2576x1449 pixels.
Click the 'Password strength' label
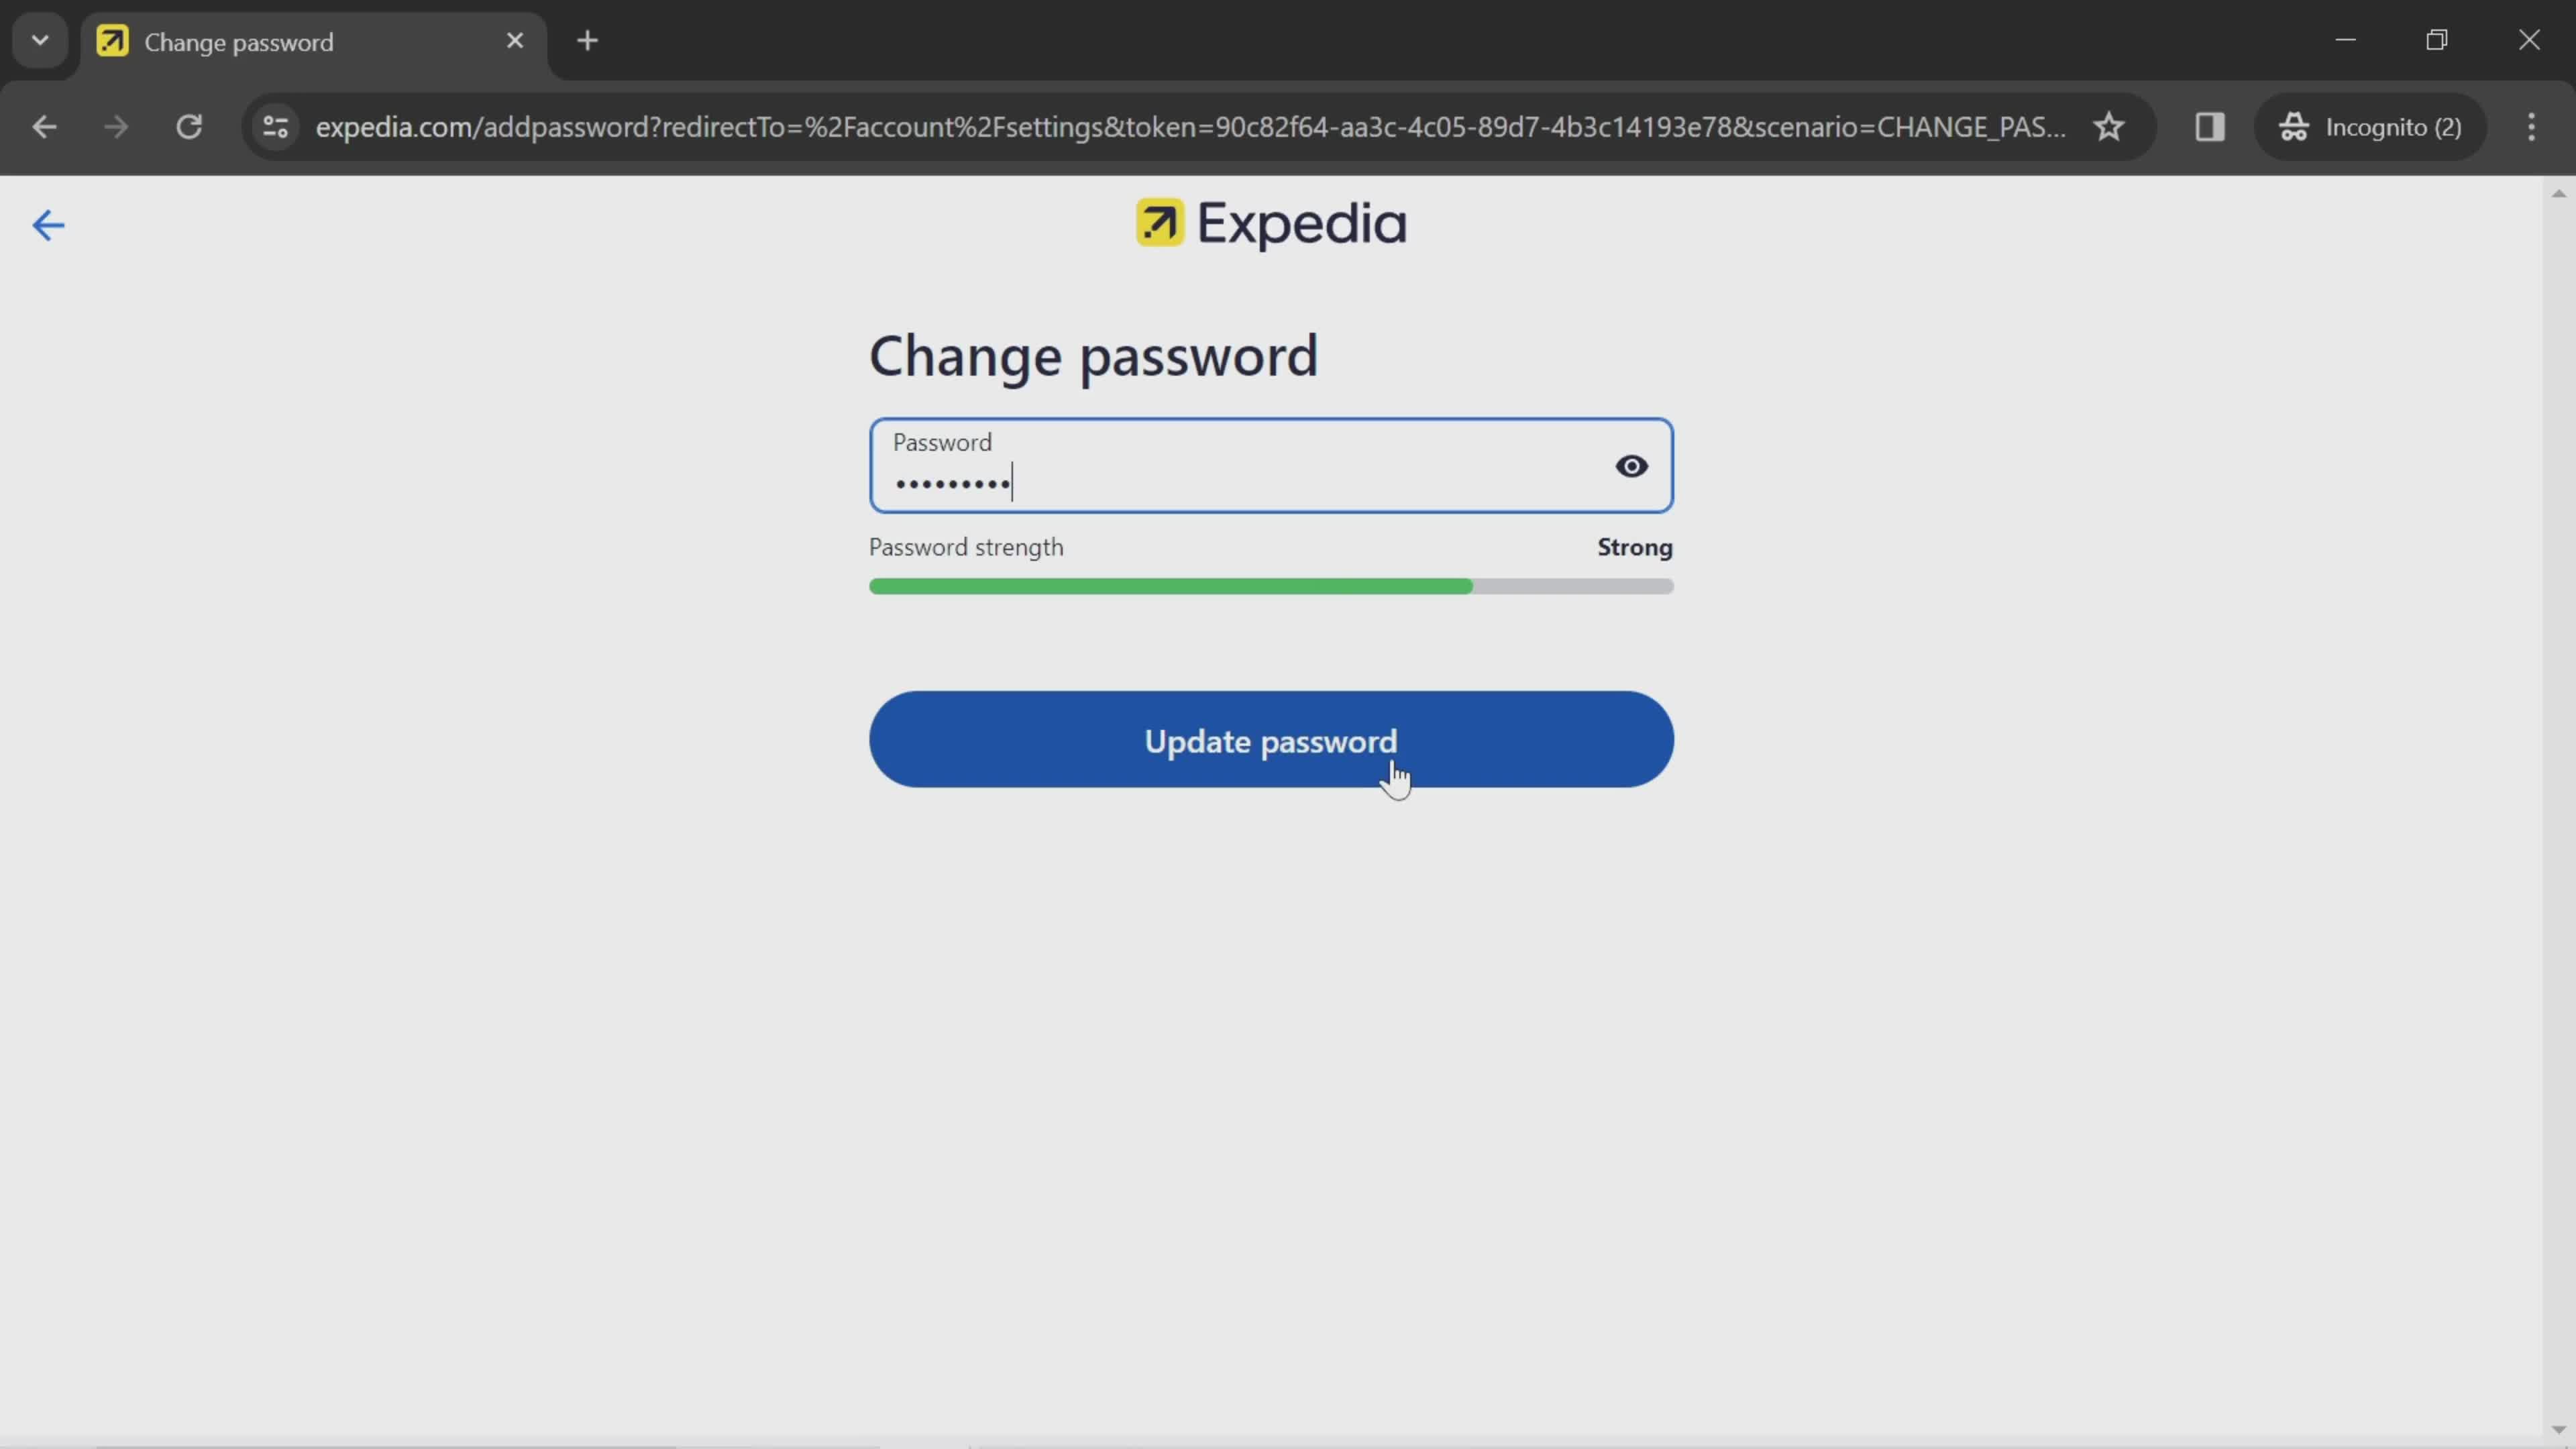pos(966,548)
